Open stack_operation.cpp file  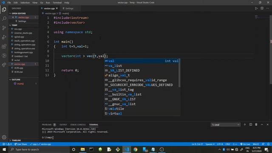pyautogui.click(x=24, y=41)
